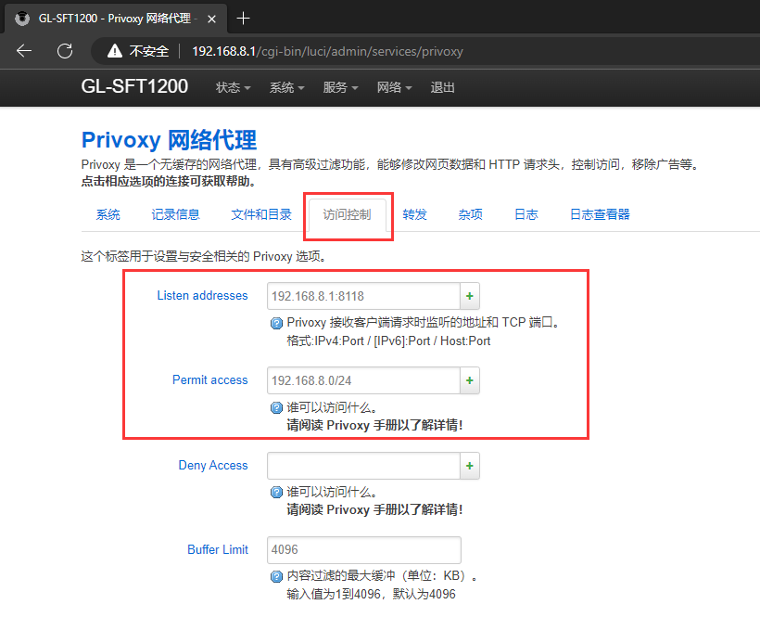Screen dimensions: 760x617
Task: Open the Deny Access help link
Action: click(213, 465)
